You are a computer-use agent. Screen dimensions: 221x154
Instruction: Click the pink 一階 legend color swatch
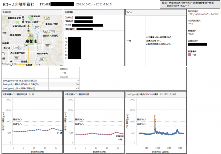190,55
